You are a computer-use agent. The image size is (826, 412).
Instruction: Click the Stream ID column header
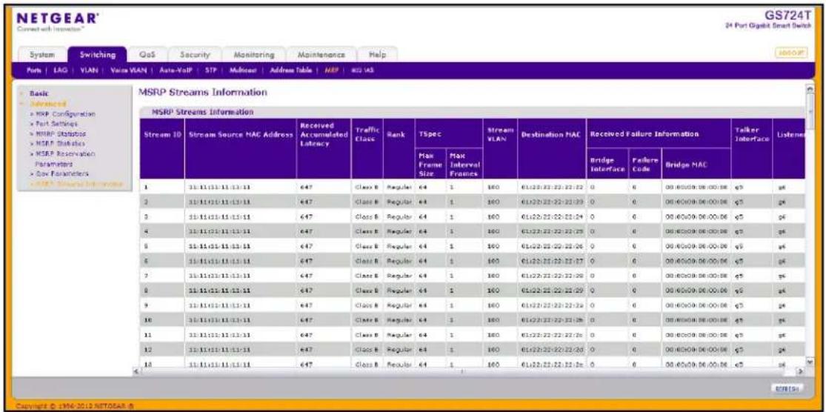[x=162, y=149]
